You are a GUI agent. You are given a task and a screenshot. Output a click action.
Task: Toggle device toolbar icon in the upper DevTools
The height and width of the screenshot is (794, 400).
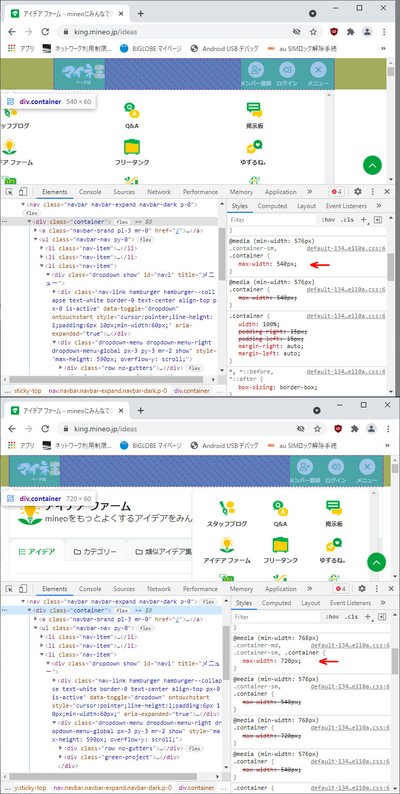tap(23, 191)
